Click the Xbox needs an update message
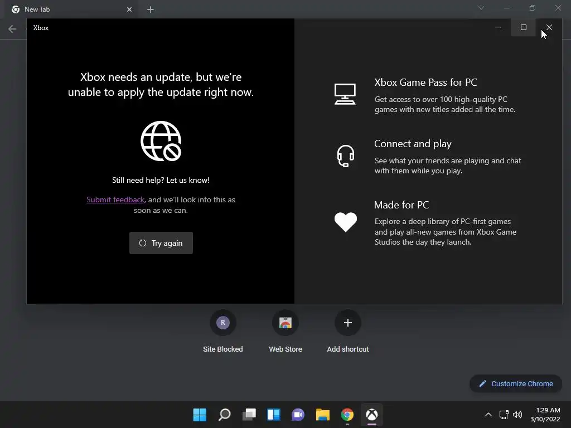 click(161, 85)
